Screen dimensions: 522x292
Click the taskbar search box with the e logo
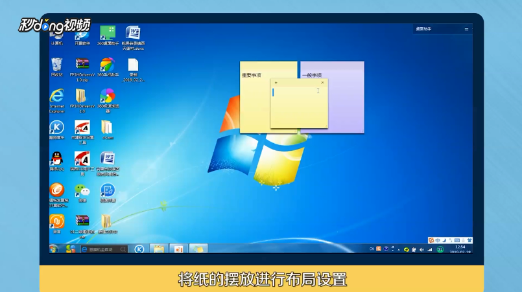click(104, 249)
